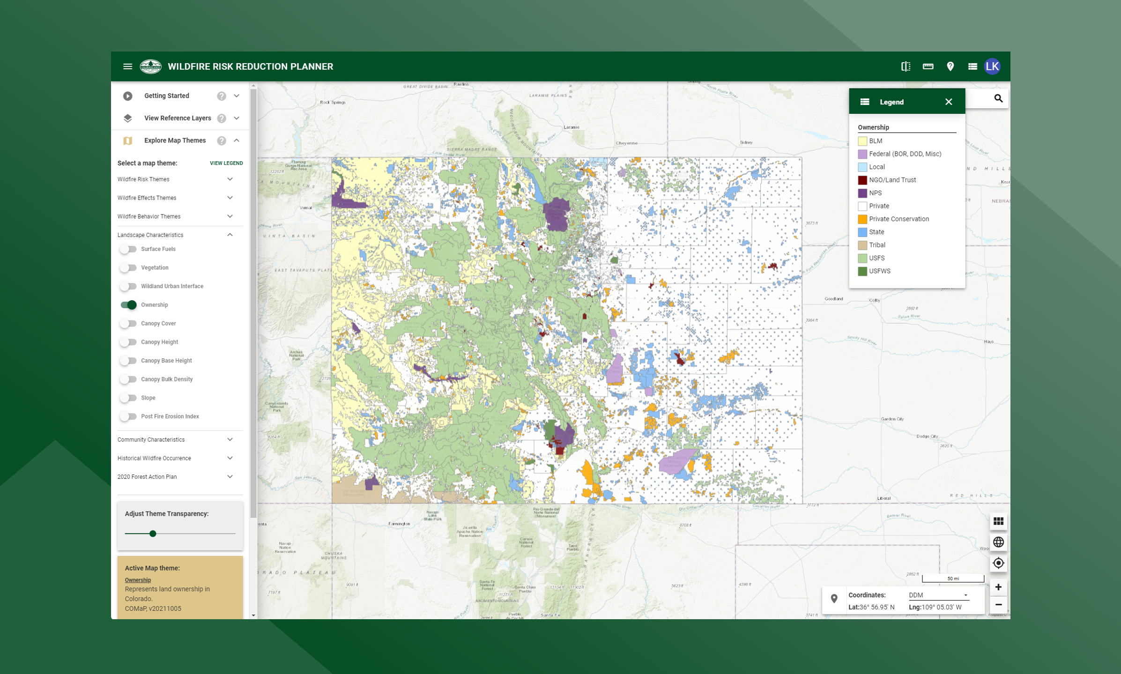Screen dimensions: 1121x674
Task: Open the DDM coordinate format dropdown
Action: tap(939, 595)
